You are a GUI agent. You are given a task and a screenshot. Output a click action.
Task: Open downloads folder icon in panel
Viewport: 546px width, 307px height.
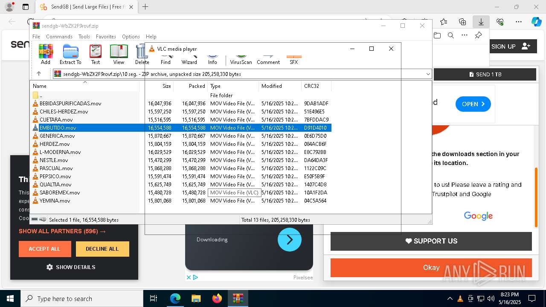click(437, 35)
